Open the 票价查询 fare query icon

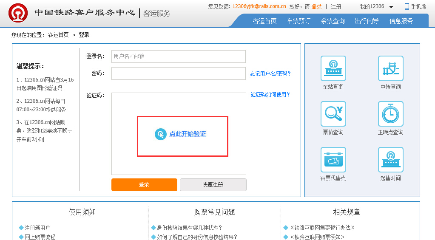pyautogui.click(x=333, y=114)
